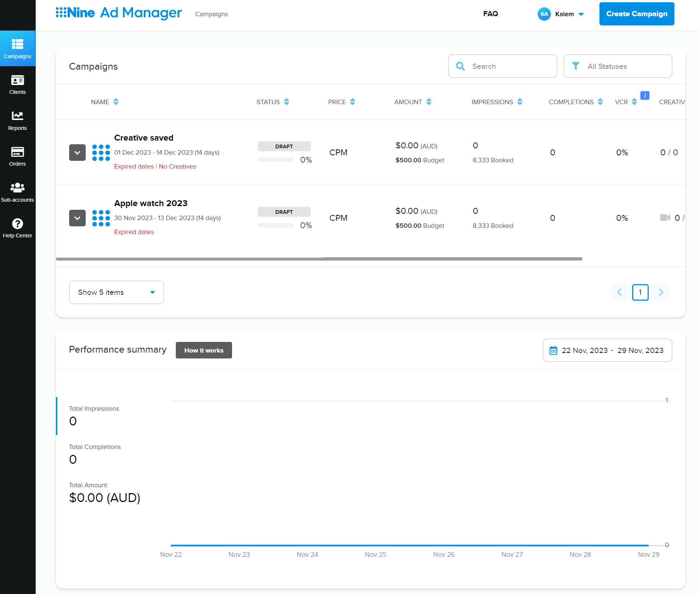Click the Create Campaign button
Image resolution: width=698 pixels, height=594 pixels.
coord(637,14)
